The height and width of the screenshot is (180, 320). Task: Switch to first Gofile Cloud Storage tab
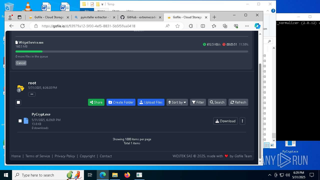[49, 17]
